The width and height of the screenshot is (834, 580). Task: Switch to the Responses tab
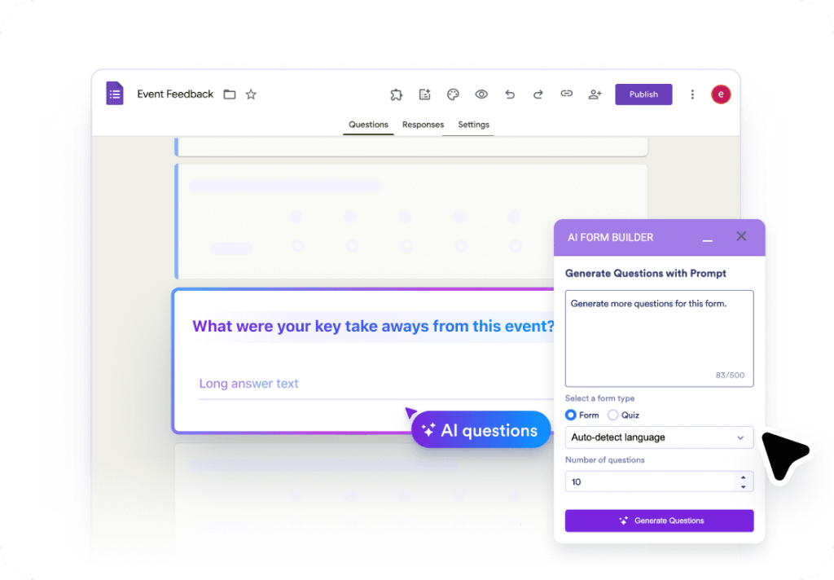[423, 125]
